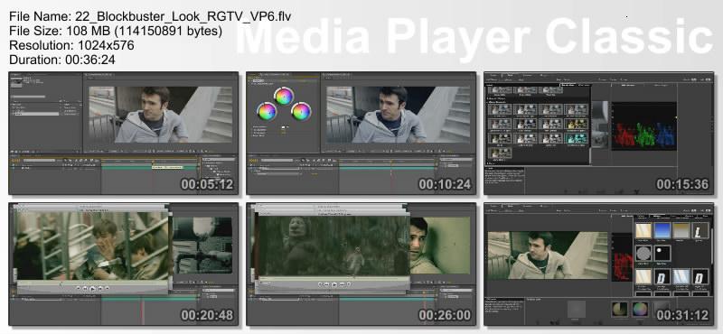Click the play button in the 00:26:00 frame player
Viewport: 723px width, 334px height.
coord(334,284)
